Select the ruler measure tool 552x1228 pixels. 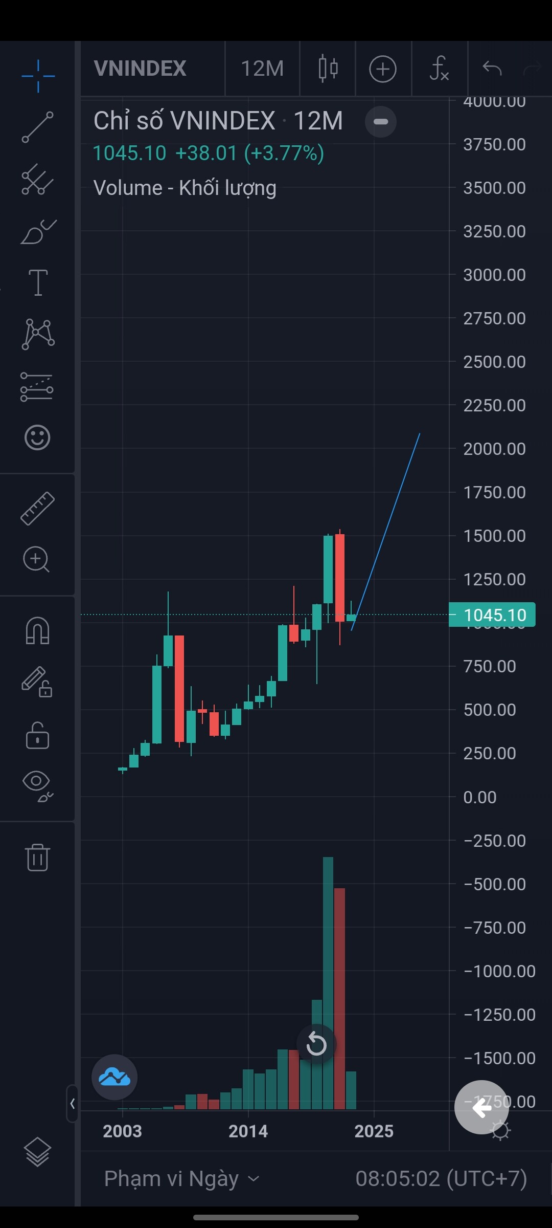coord(38,508)
